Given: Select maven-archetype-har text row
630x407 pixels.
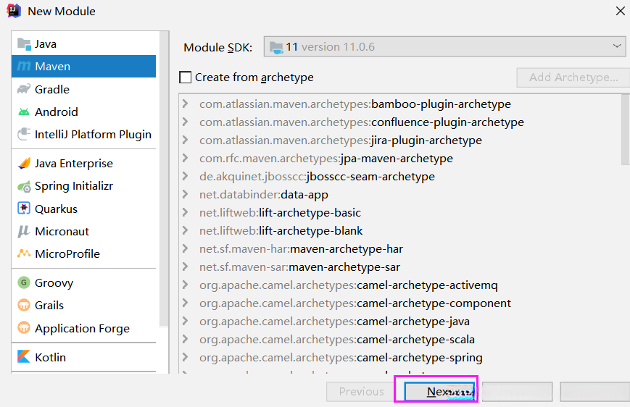Looking at the screenshot, I should (x=302, y=249).
